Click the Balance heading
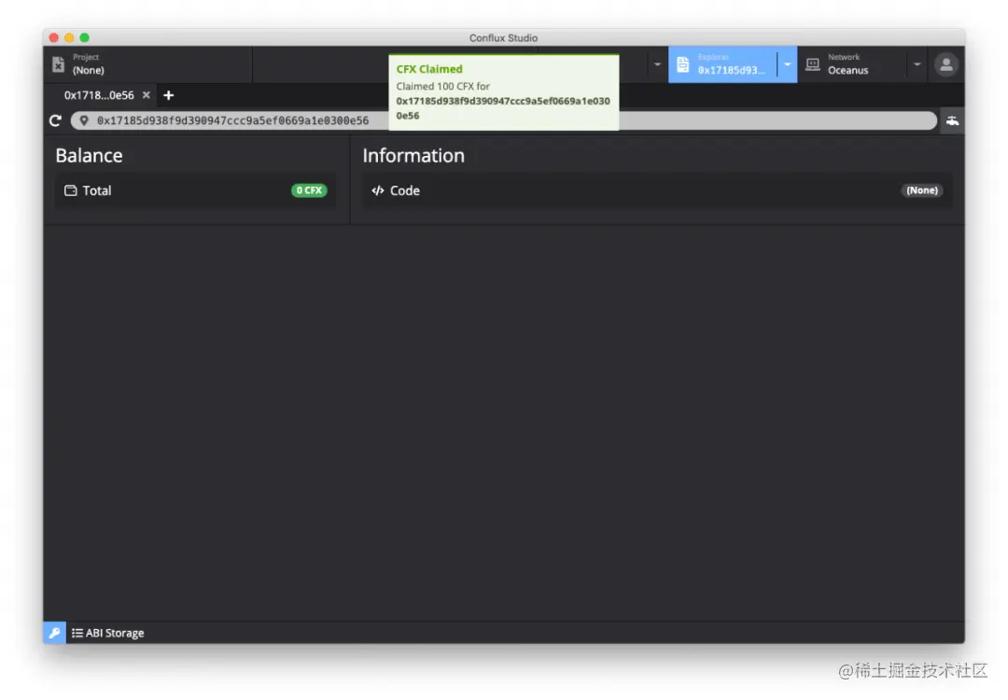This screenshot has height=700, width=1008. coord(89,156)
